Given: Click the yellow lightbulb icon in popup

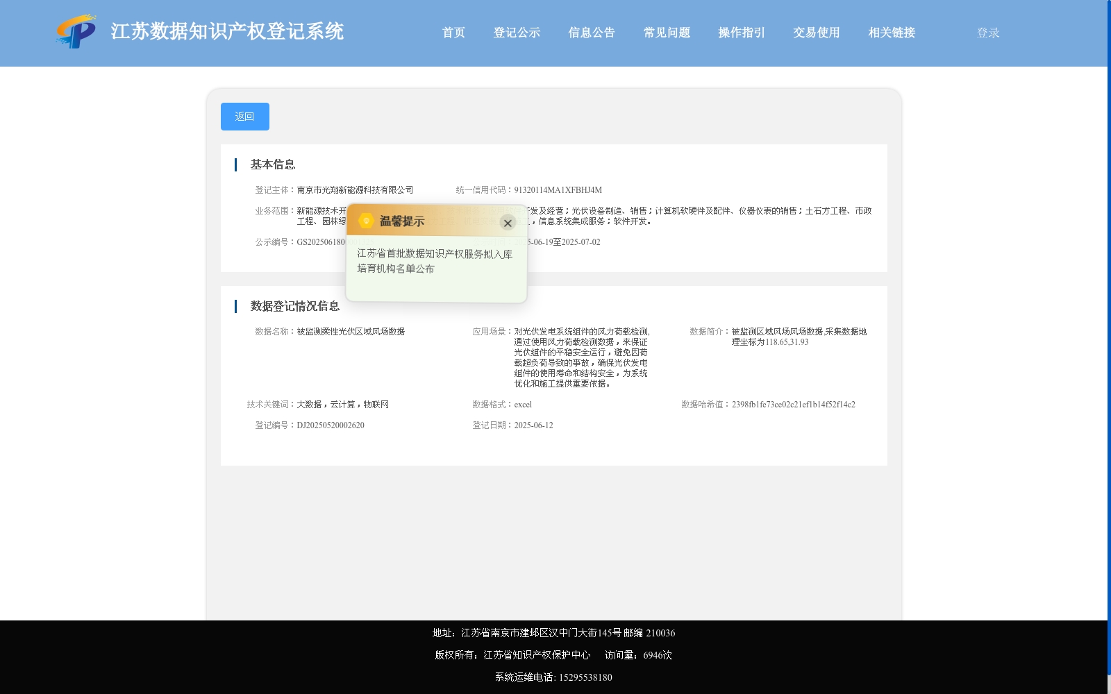Looking at the screenshot, I should click(x=366, y=221).
